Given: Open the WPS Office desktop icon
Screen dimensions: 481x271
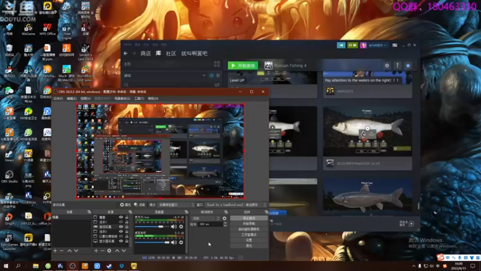Looking at the screenshot, I should click(47, 30).
